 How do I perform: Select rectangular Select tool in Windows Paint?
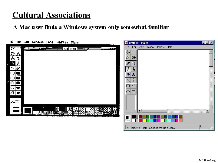[134, 52]
